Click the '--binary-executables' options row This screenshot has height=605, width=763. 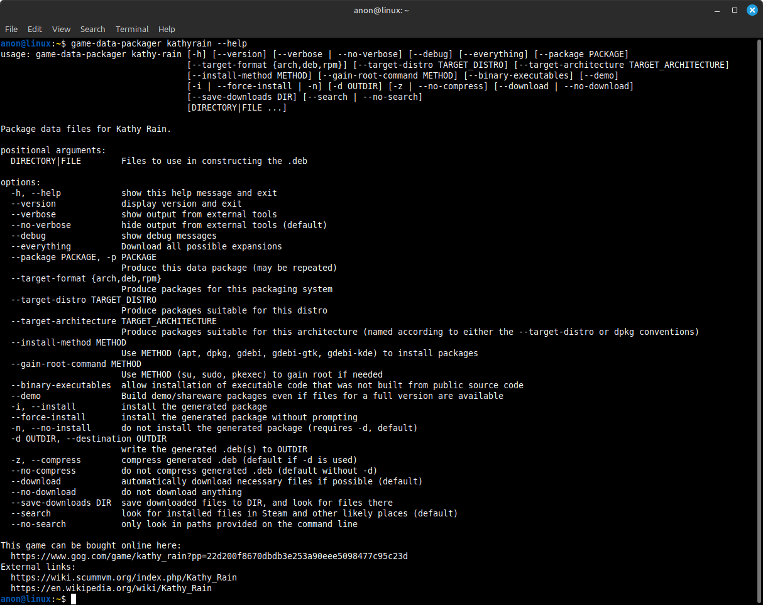click(267, 385)
